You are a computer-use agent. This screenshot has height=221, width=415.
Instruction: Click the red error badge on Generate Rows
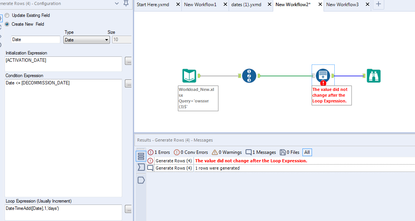323,83
